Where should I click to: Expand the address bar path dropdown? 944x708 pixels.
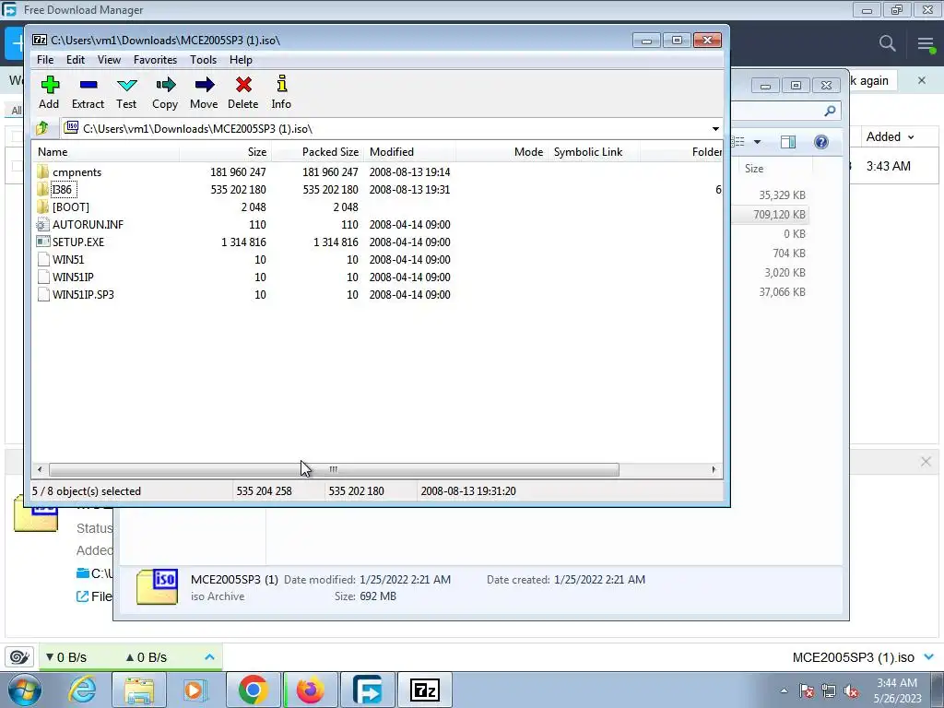(715, 129)
